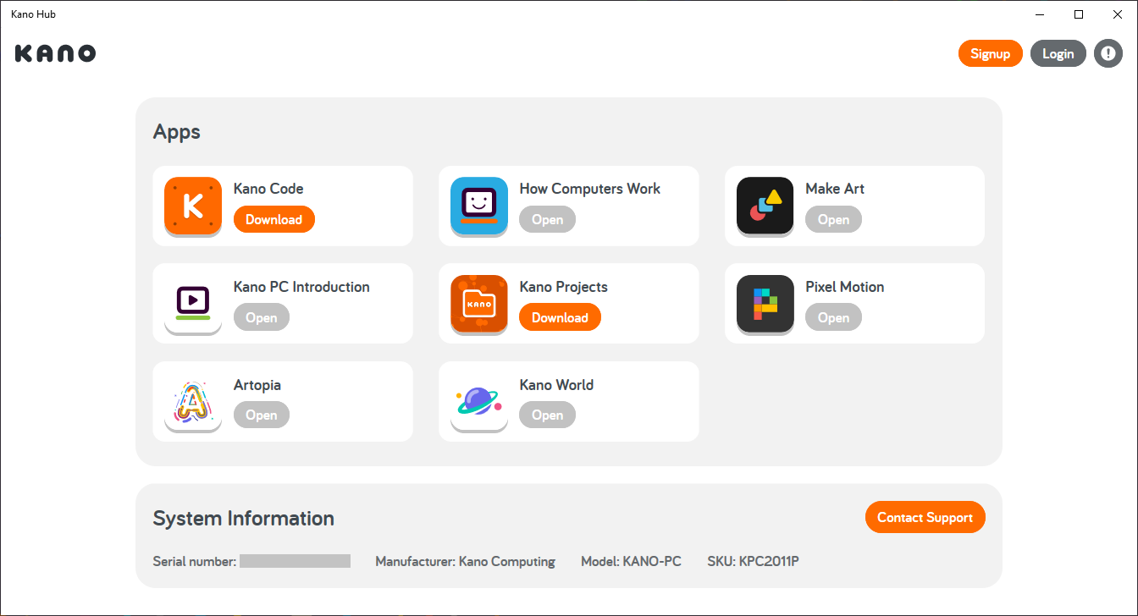Close the Kano Hub window

tap(1118, 14)
